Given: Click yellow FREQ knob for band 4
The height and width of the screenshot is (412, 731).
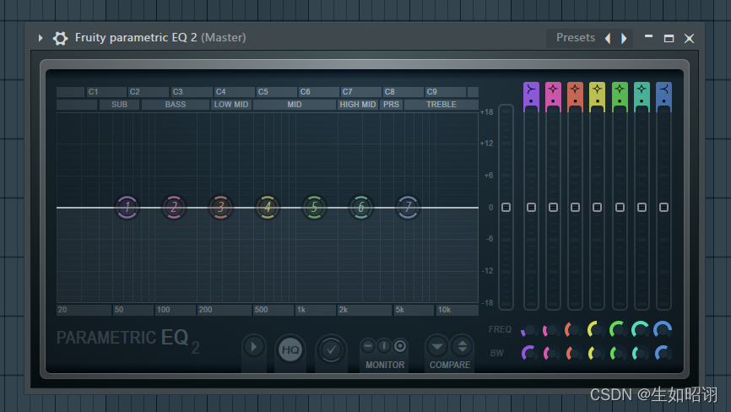Looking at the screenshot, I should click(x=596, y=329).
